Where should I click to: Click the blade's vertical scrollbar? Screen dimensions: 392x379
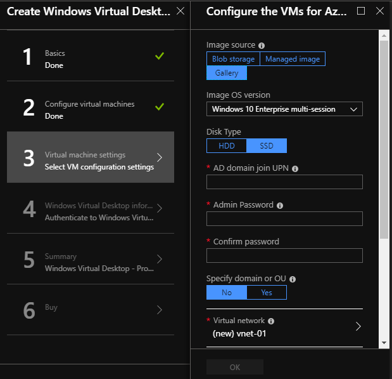pos(384,140)
